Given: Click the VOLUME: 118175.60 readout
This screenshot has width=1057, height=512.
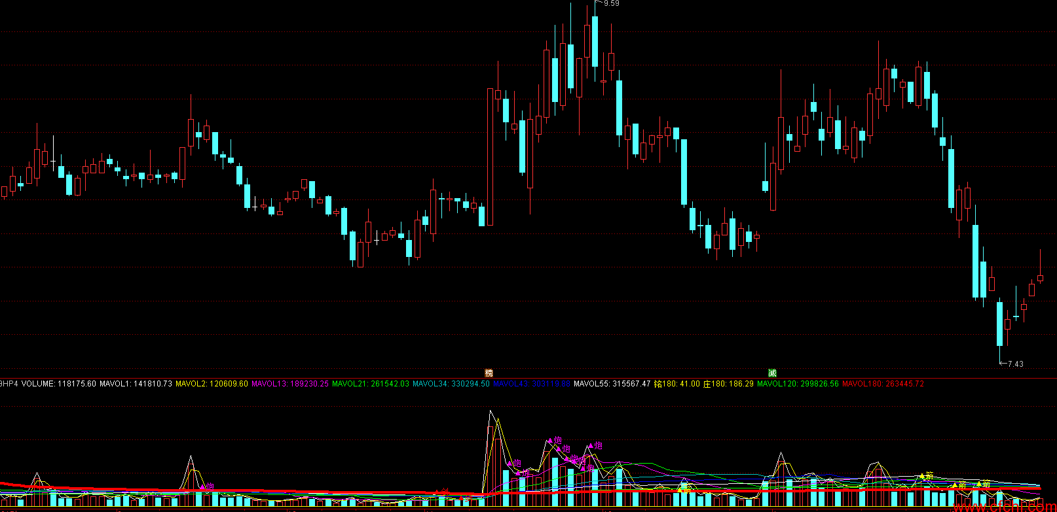Looking at the screenshot, I should pos(59,384).
